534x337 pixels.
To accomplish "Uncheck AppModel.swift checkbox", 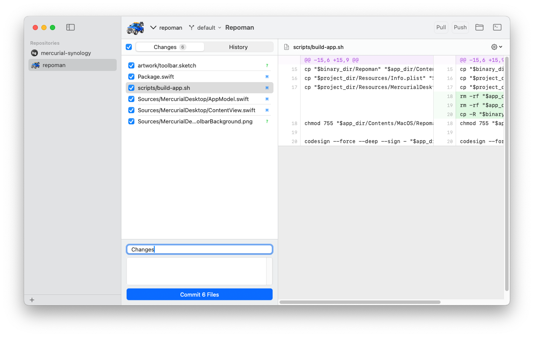I will tap(131, 99).
